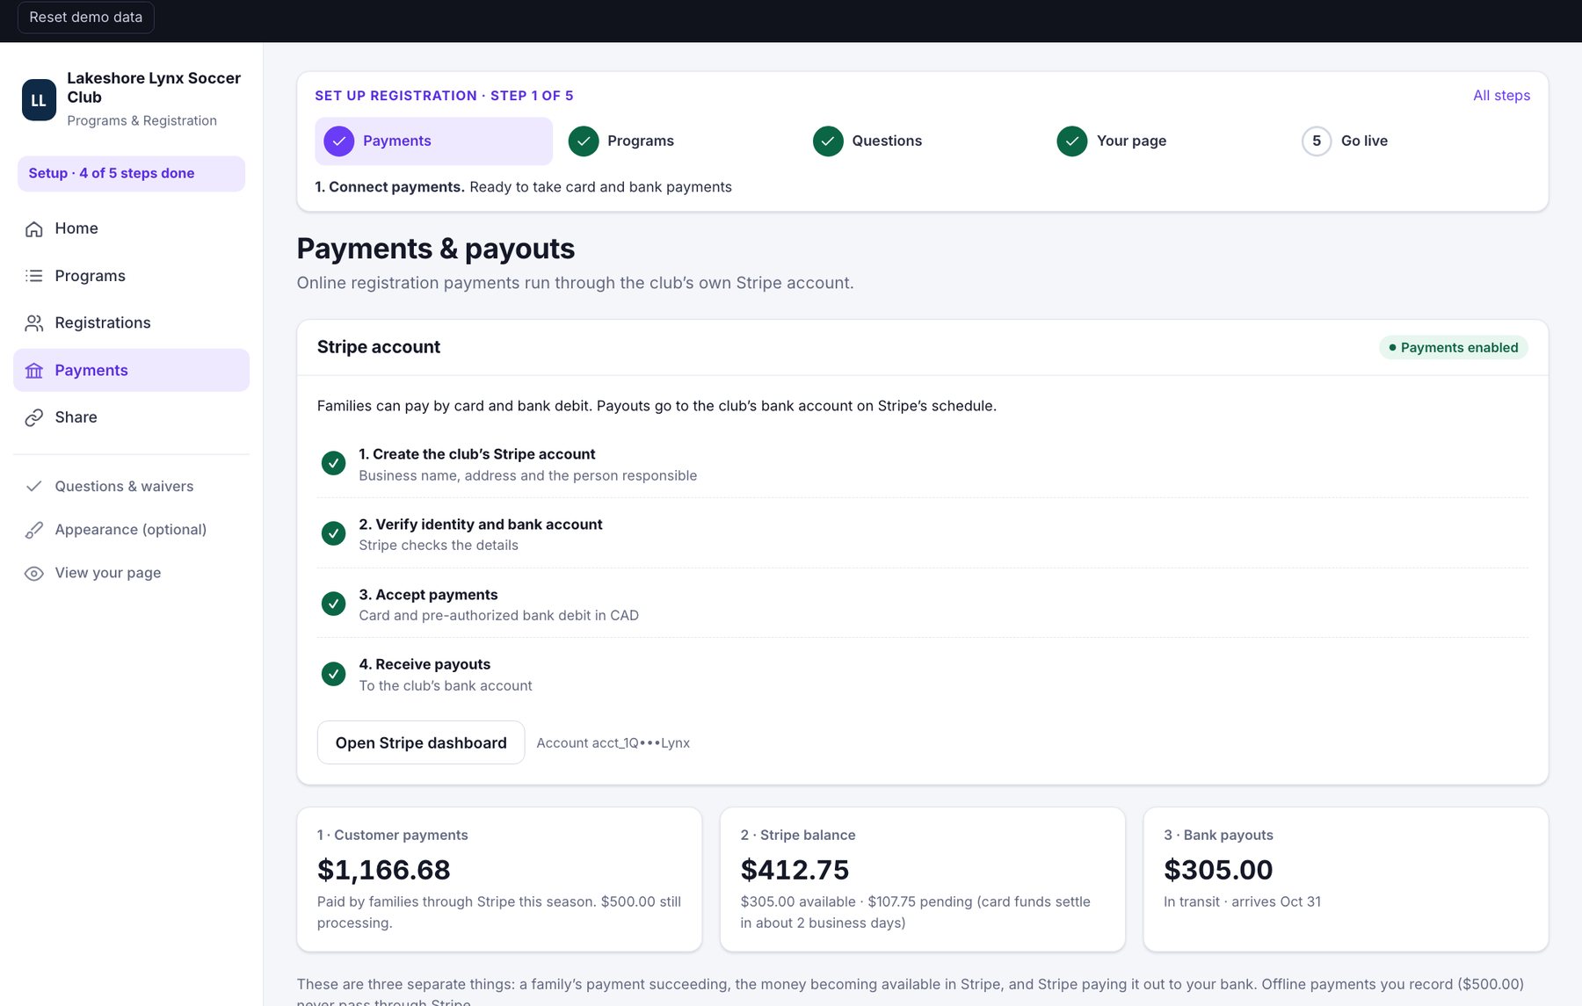Open the Home page from sidebar
Image resolution: width=1582 pixels, height=1006 pixels.
tap(131, 228)
